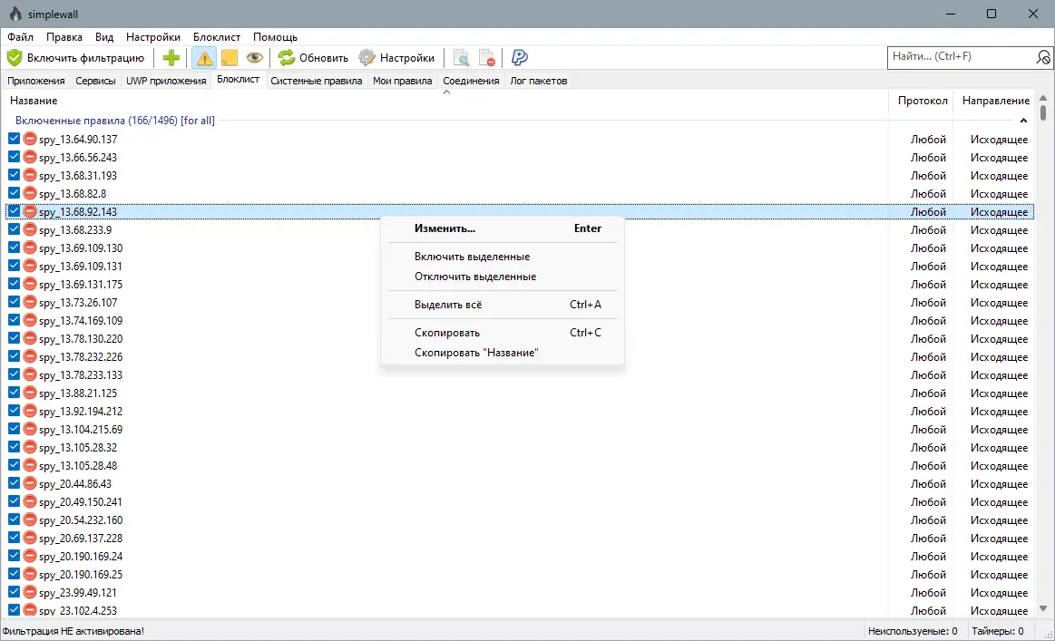Viewport: 1055px width, 641px height.
Task: Click the red icon beside spy_20.190.169.24
Action: 30,557
